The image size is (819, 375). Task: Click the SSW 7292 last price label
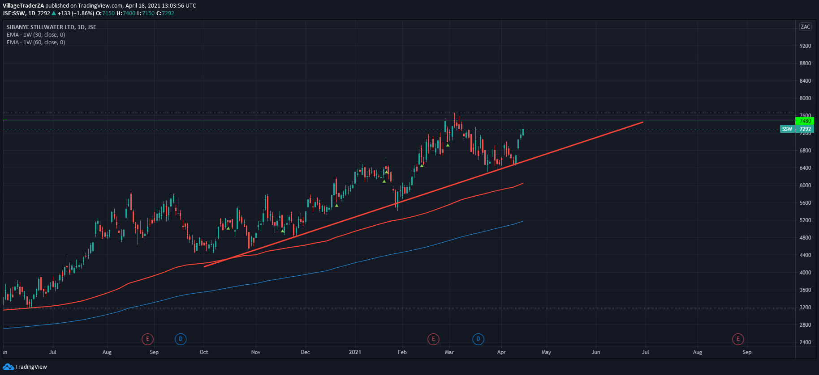tap(796, 129)
